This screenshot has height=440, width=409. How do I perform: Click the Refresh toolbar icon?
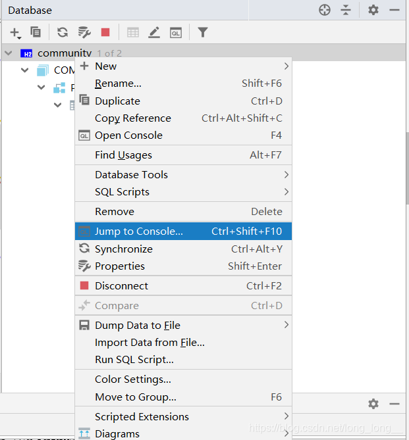63,32
